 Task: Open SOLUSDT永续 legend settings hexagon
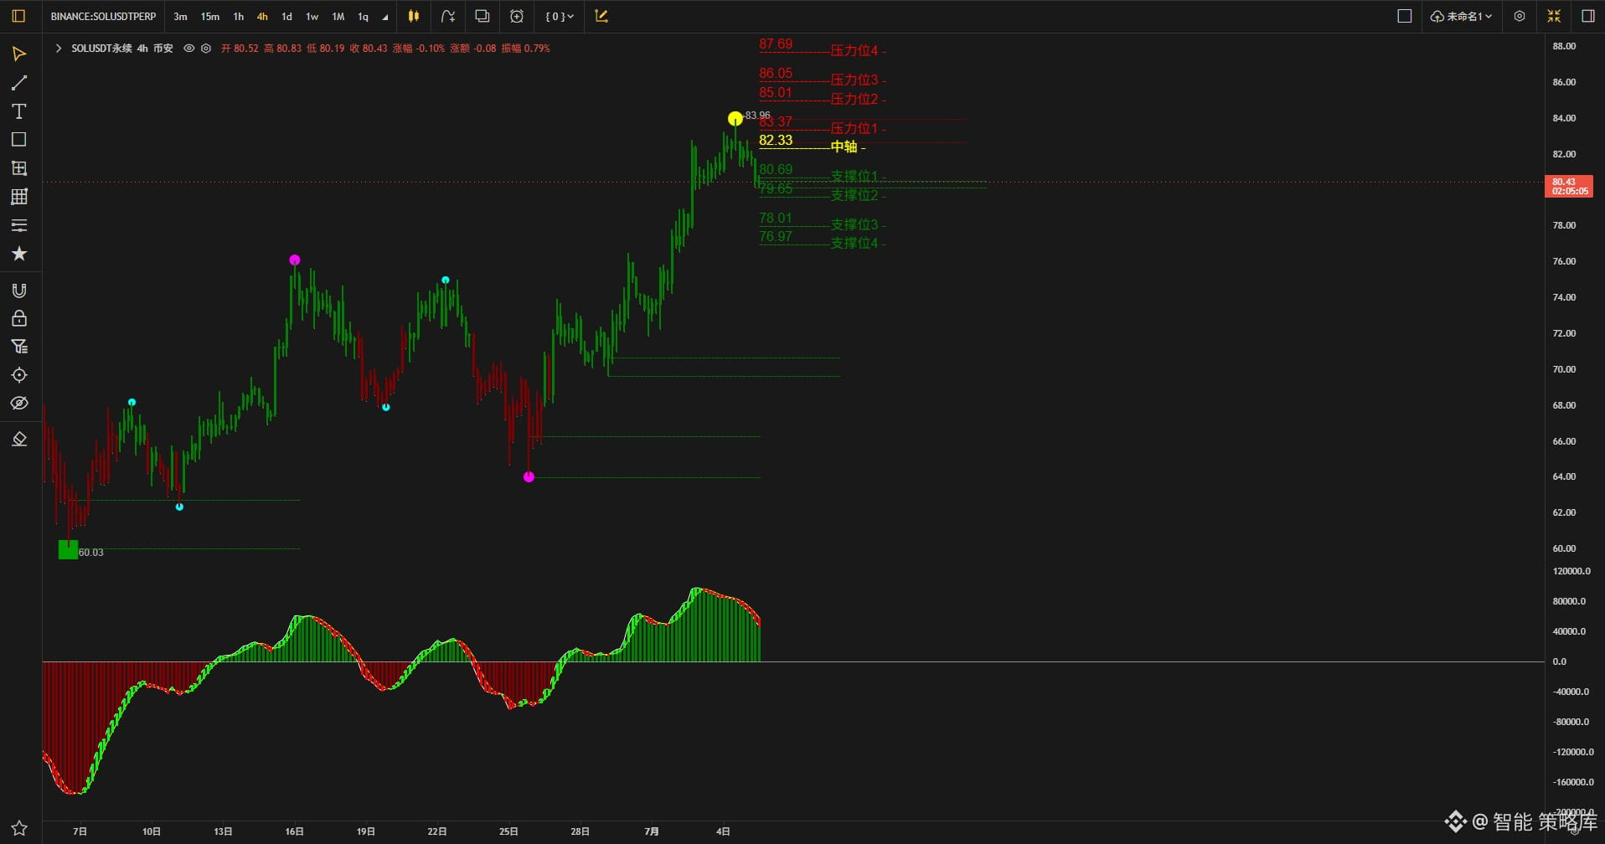[206, 49]
